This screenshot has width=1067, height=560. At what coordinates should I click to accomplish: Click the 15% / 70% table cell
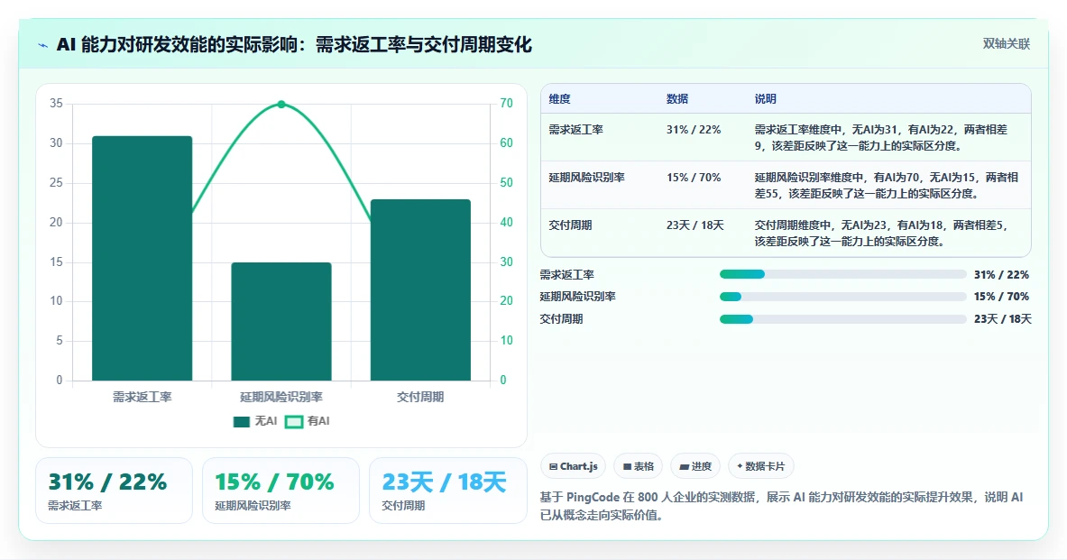point(694,177)
